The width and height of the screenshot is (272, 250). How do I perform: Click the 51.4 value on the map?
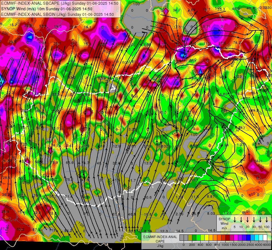point(69,197)
